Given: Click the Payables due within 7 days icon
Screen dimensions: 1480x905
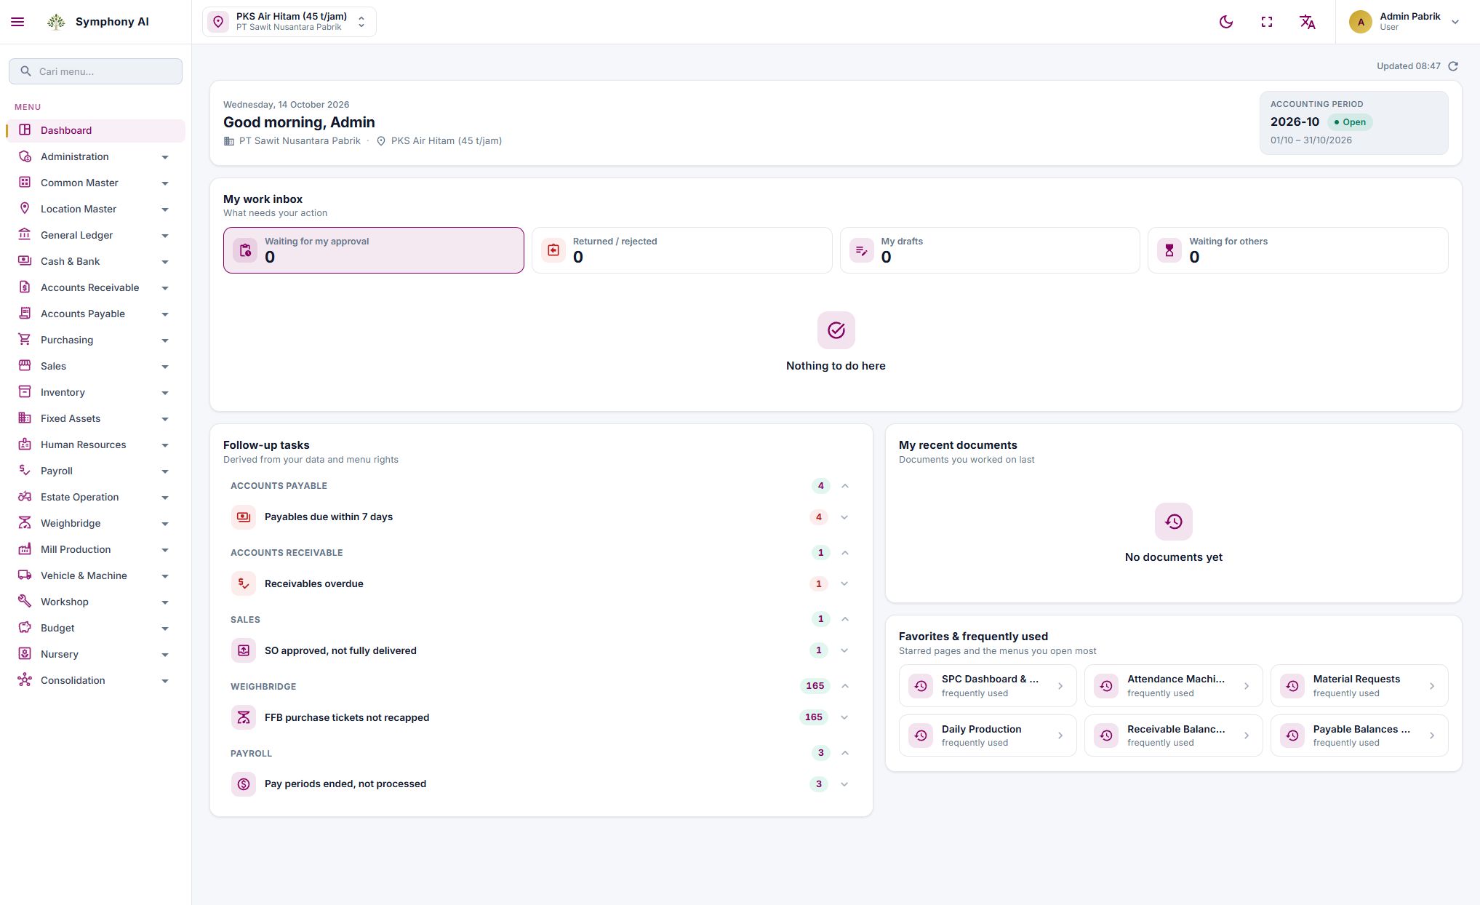Looking at the screenshot, I should tap(244, 517).
